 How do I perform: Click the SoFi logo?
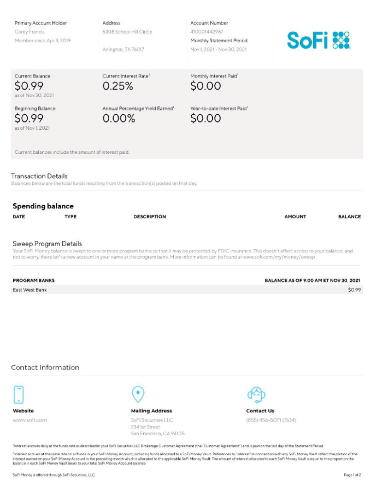318,40
